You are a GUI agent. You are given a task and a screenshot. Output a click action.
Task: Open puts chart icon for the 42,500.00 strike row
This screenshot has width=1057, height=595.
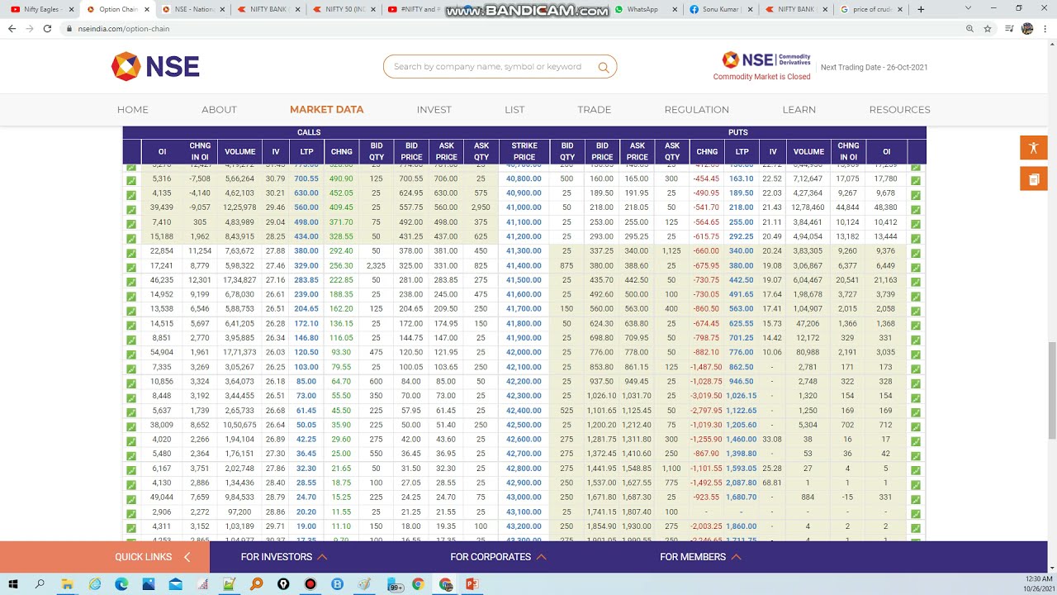(x=916, y=426)
